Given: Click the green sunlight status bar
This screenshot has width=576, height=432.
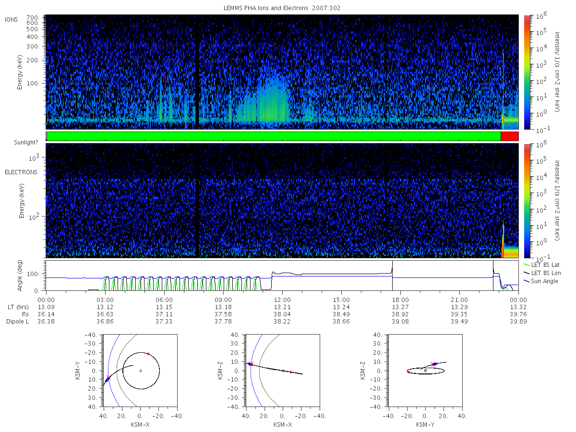Looking at the screenshot, I should tap(274, 136).
